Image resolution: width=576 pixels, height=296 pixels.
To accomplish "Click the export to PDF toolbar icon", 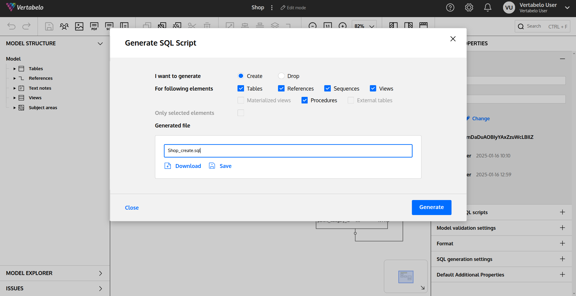I will [x=94, y=26].
